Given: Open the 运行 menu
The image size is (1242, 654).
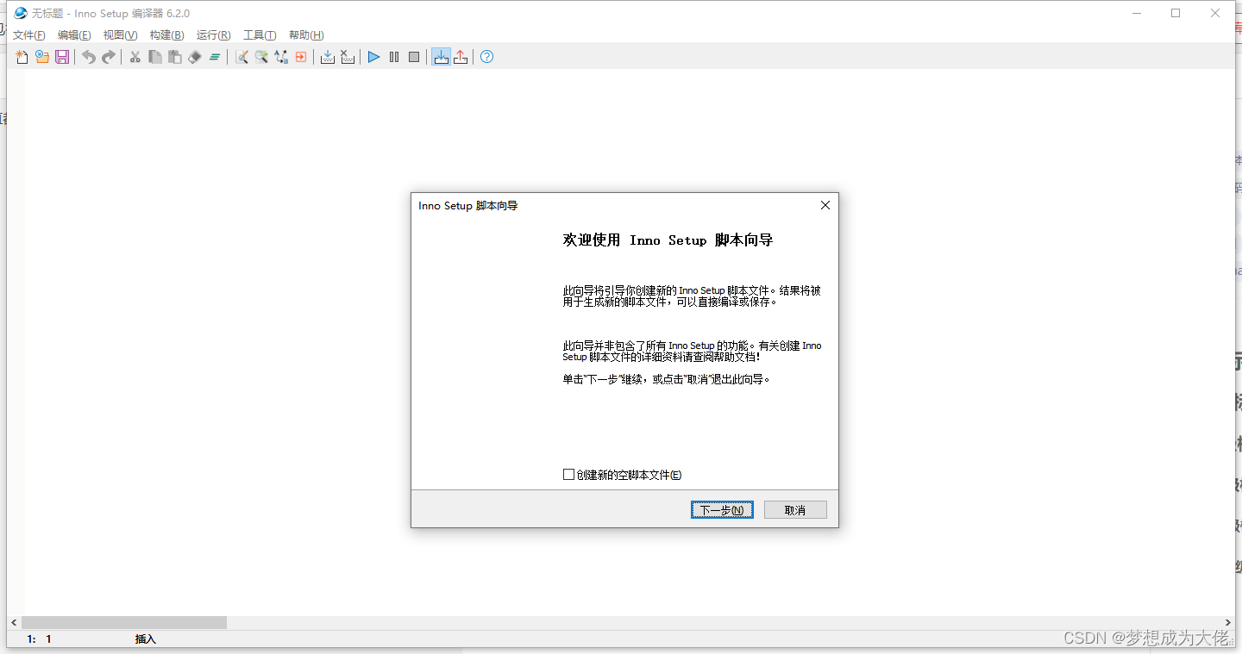Looking at the screenshot, I should (212, 34).
